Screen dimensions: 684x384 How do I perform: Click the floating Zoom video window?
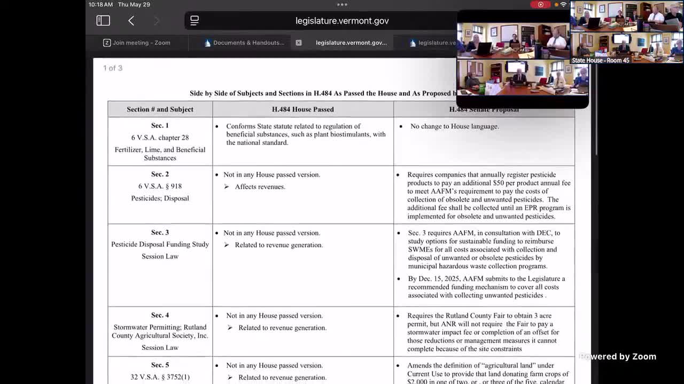(x=522, y=59)
